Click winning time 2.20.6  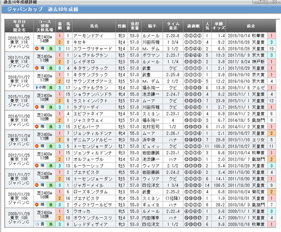pos(173,36)
